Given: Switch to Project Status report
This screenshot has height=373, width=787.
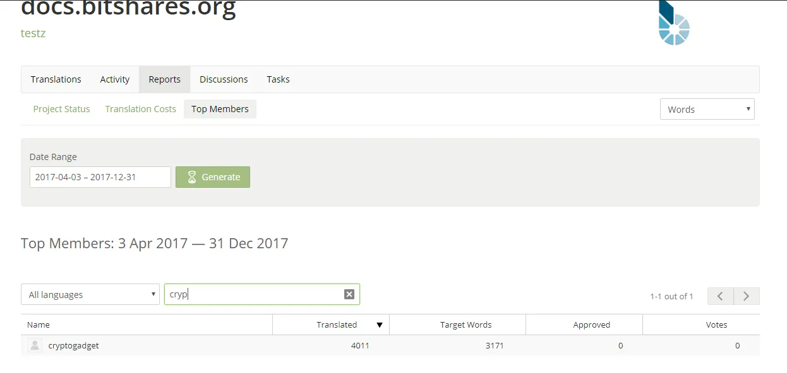Looking at the screenshot, I should (x=62, y=109).
